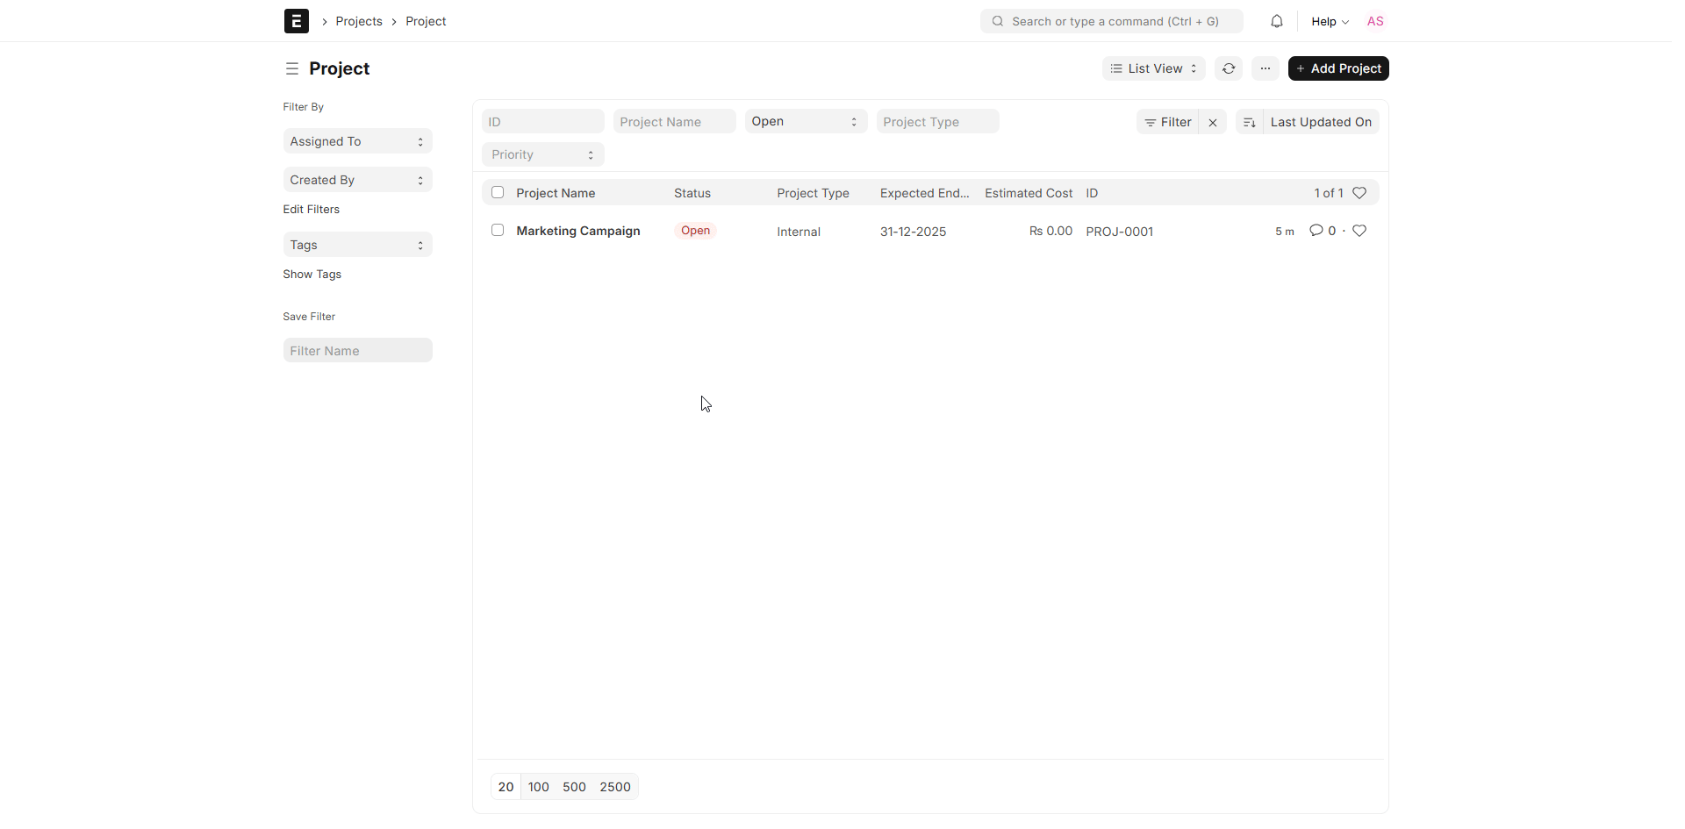1685x829 pixels.
Task: Click the Project Name filter field
Action: 673,122
